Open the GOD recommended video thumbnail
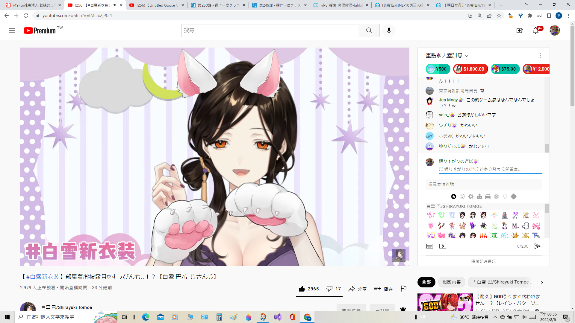The image size is (575, 323). click(x=445, y=302)
